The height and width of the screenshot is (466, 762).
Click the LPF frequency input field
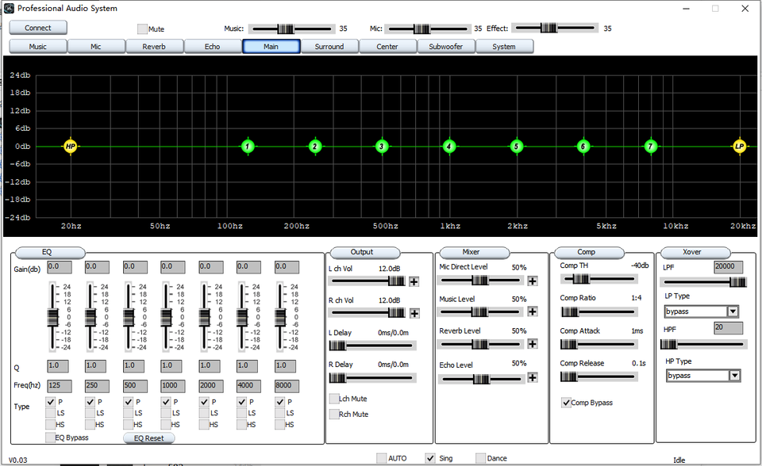point(728,267)
